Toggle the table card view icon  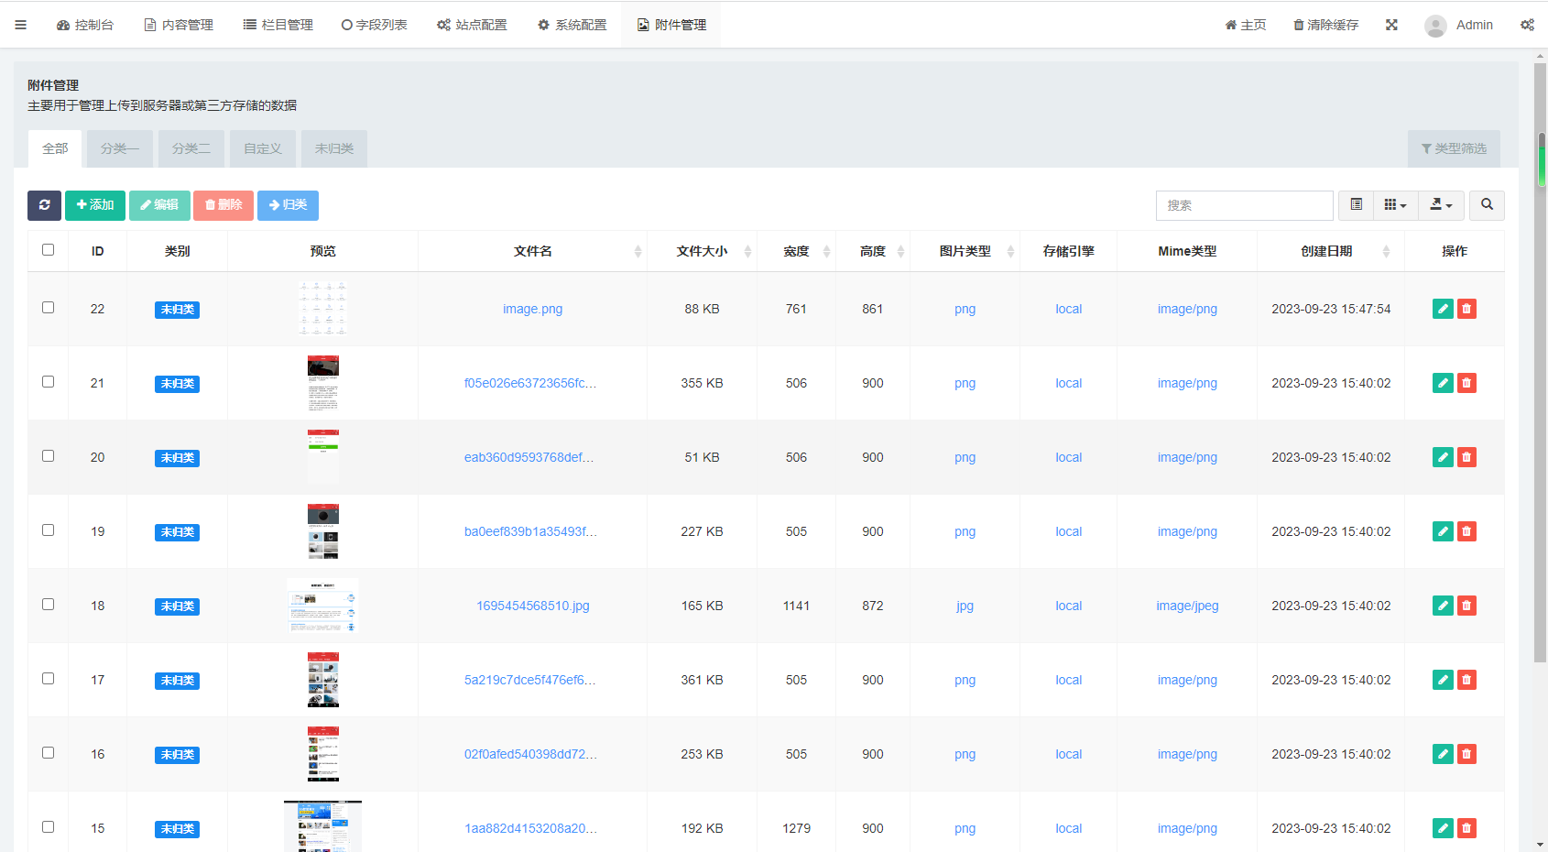[1357, 205]
